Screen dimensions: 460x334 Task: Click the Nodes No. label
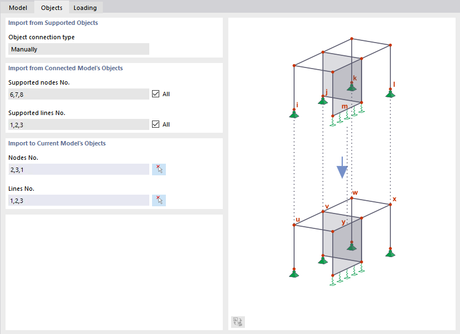pyautogui.click(x=23, y=158)
